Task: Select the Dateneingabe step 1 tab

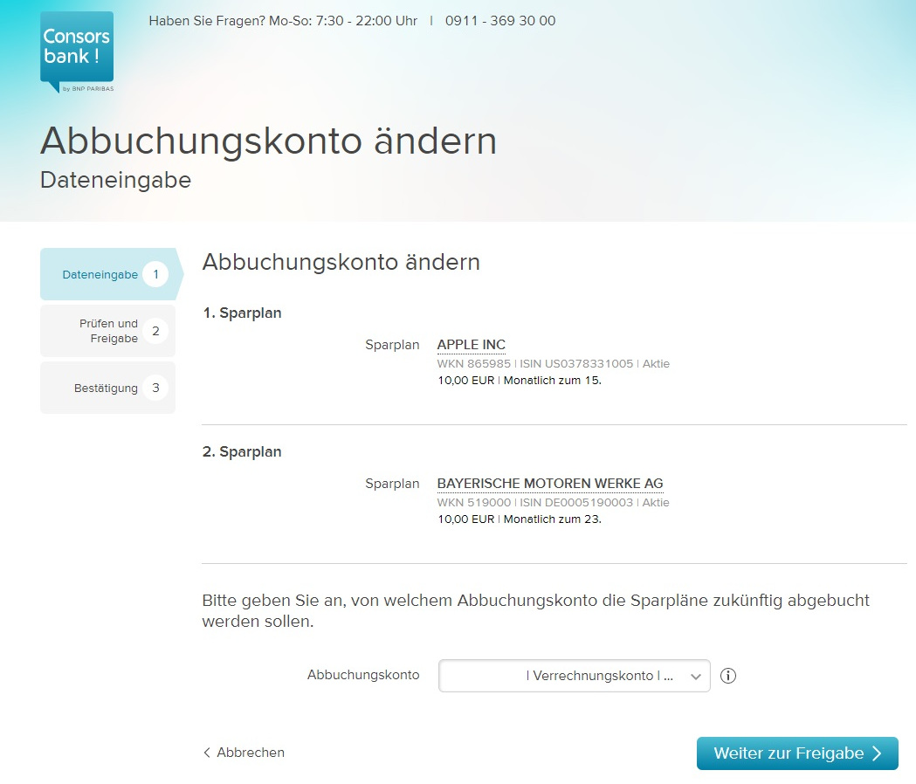Action: [x=110, y=274]
